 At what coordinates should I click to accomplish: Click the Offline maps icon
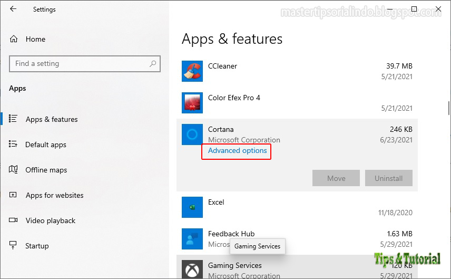(x=13, y=169)
